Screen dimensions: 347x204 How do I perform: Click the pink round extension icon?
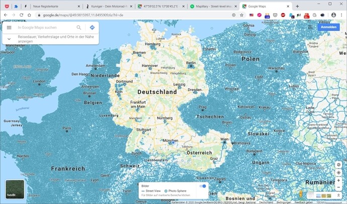click(259, 15)
